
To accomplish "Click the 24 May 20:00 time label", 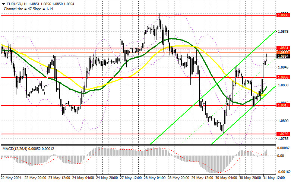I will [107, 178].
